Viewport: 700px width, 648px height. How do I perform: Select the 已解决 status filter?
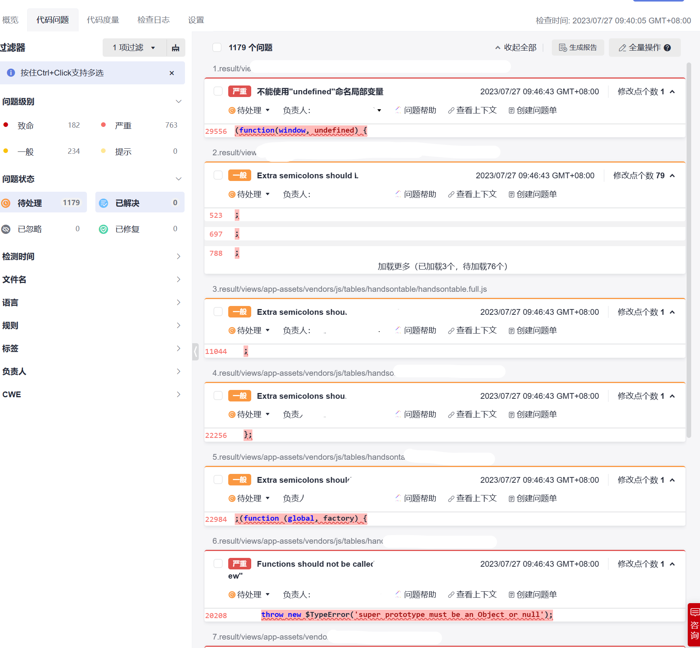click(140, 202)
